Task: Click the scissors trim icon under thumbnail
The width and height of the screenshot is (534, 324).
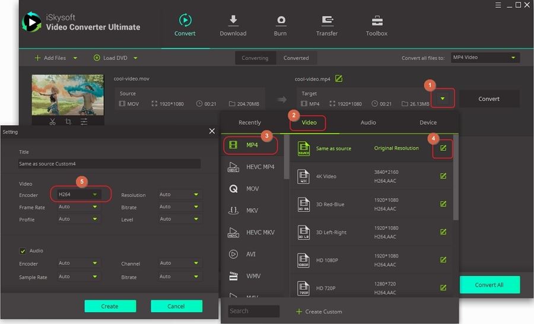Action: (52, 122)
